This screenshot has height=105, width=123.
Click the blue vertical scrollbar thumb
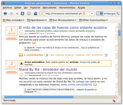(119, 33)
